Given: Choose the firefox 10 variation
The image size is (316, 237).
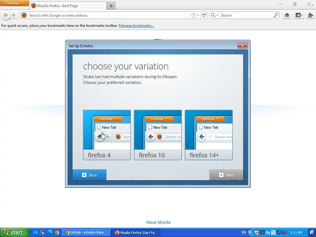Looking at the screenshot, I should pos(158,135).
